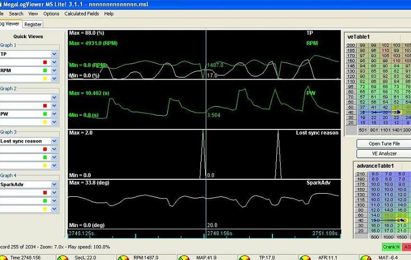Screen dimensions: 411x260
Task: Open the TP field dropdown in Graph 1
Action: (x=54, y=54)
